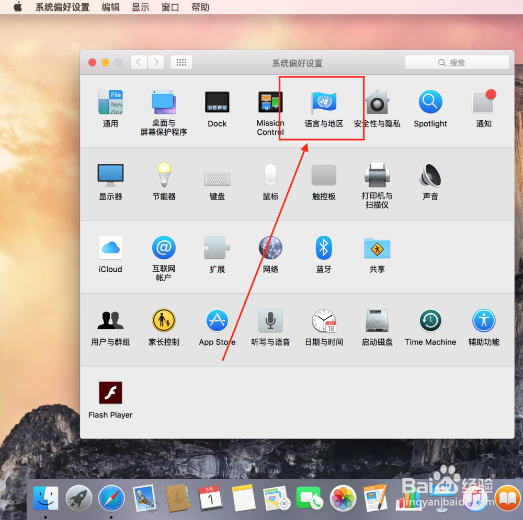Open 听写与语音 dictation preferences

click(270, 327)
